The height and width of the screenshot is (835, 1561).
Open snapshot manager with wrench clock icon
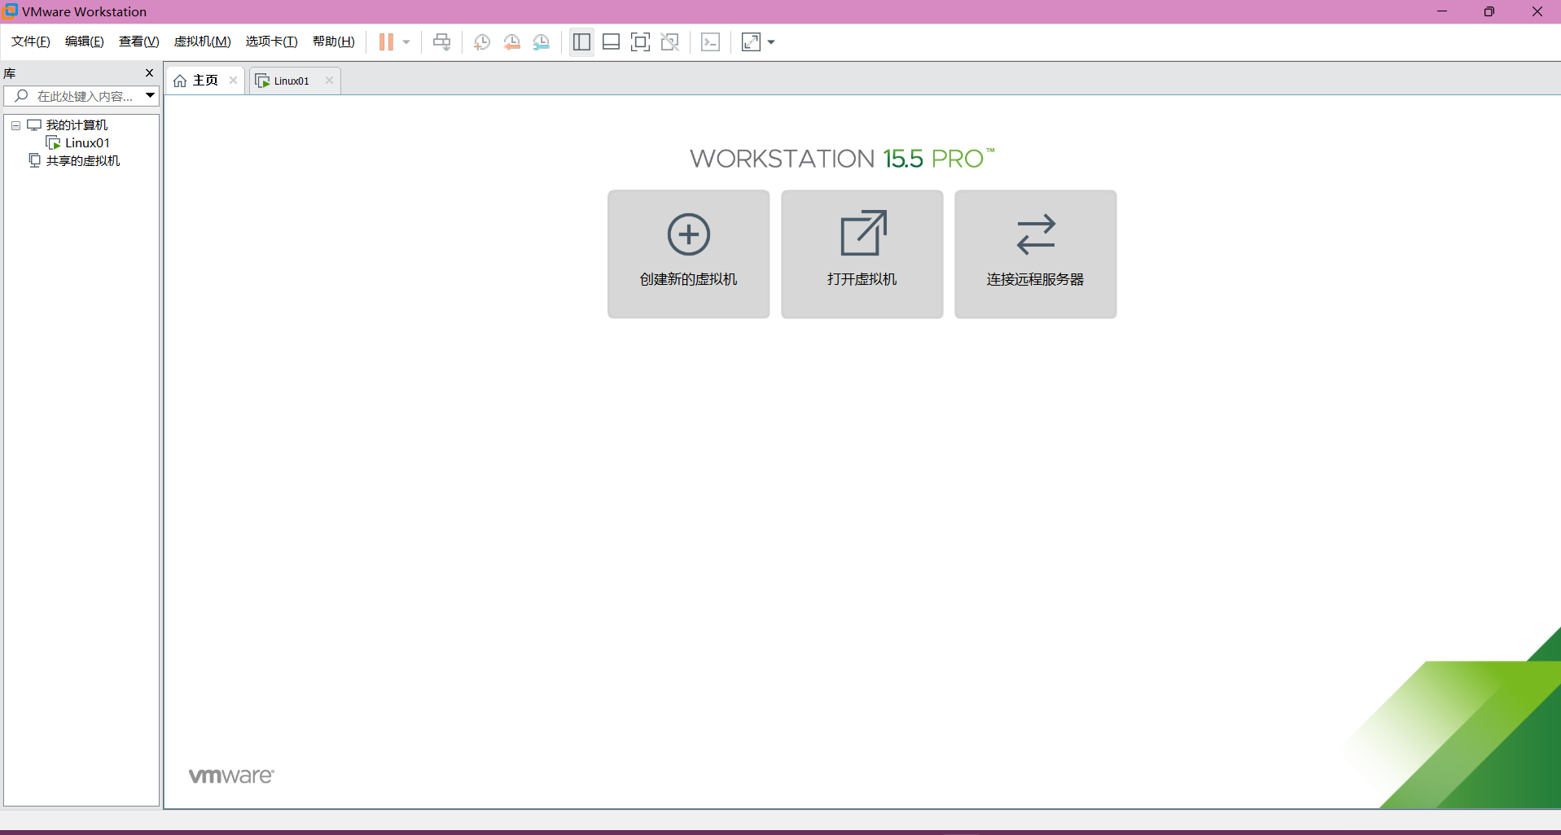(542, 42)
